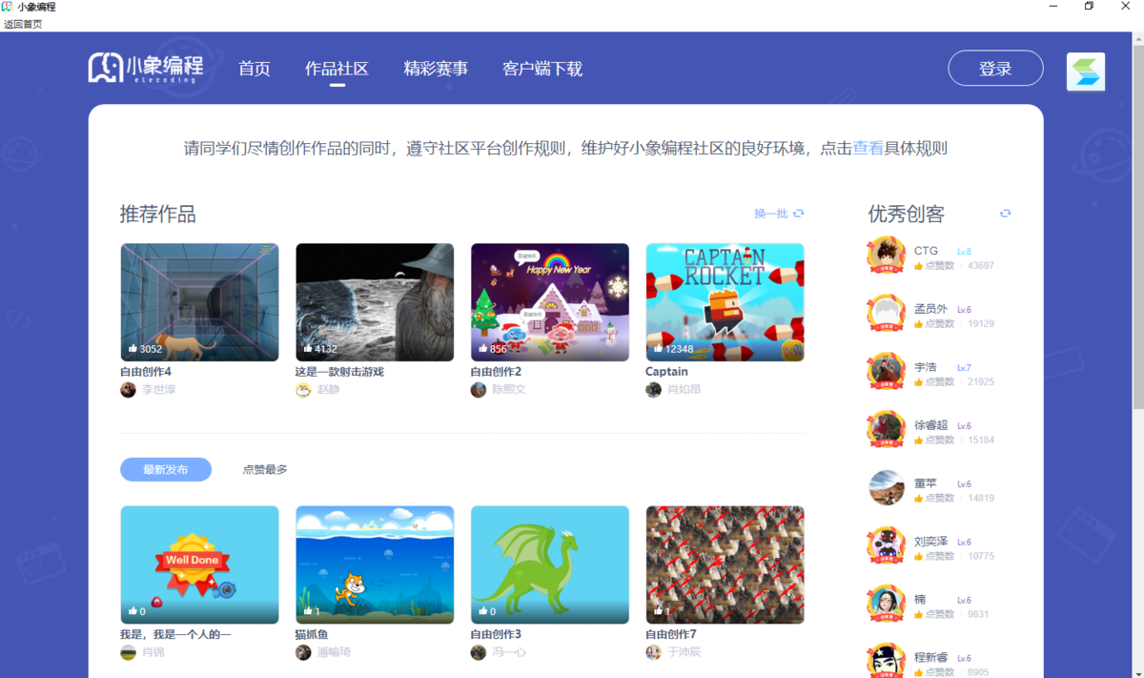Switch to the 精彩赛事 tab
Image resolution: width=1144 pixels, height=678 pixels.
[436, 69]
